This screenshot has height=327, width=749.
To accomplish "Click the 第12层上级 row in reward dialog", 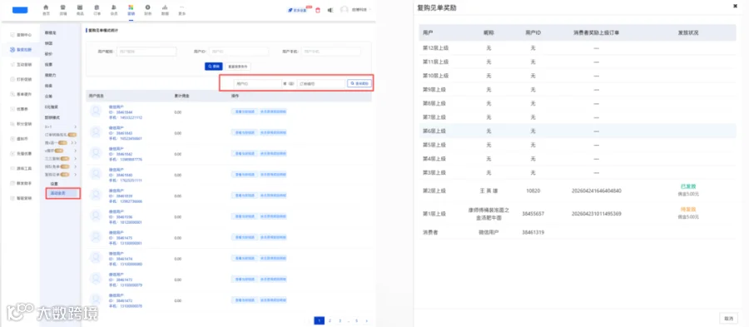I will 578,47.
